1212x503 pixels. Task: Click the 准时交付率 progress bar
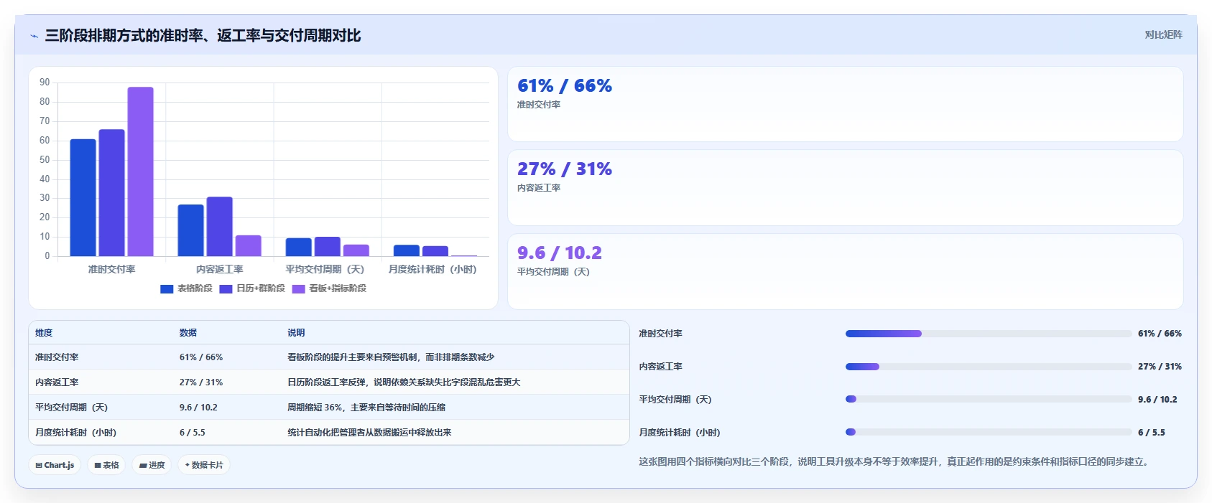click(989, 334)
